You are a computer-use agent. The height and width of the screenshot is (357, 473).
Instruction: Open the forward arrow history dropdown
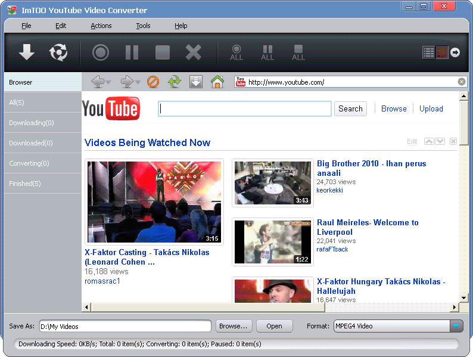[138, 82]
